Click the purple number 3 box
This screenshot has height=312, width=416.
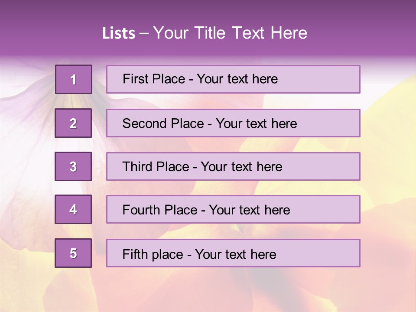pyautogui.click(x=73, y=166)
